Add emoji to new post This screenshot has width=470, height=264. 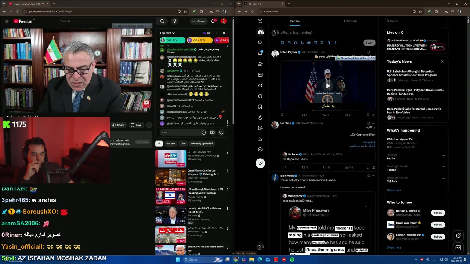click(309, 43)
